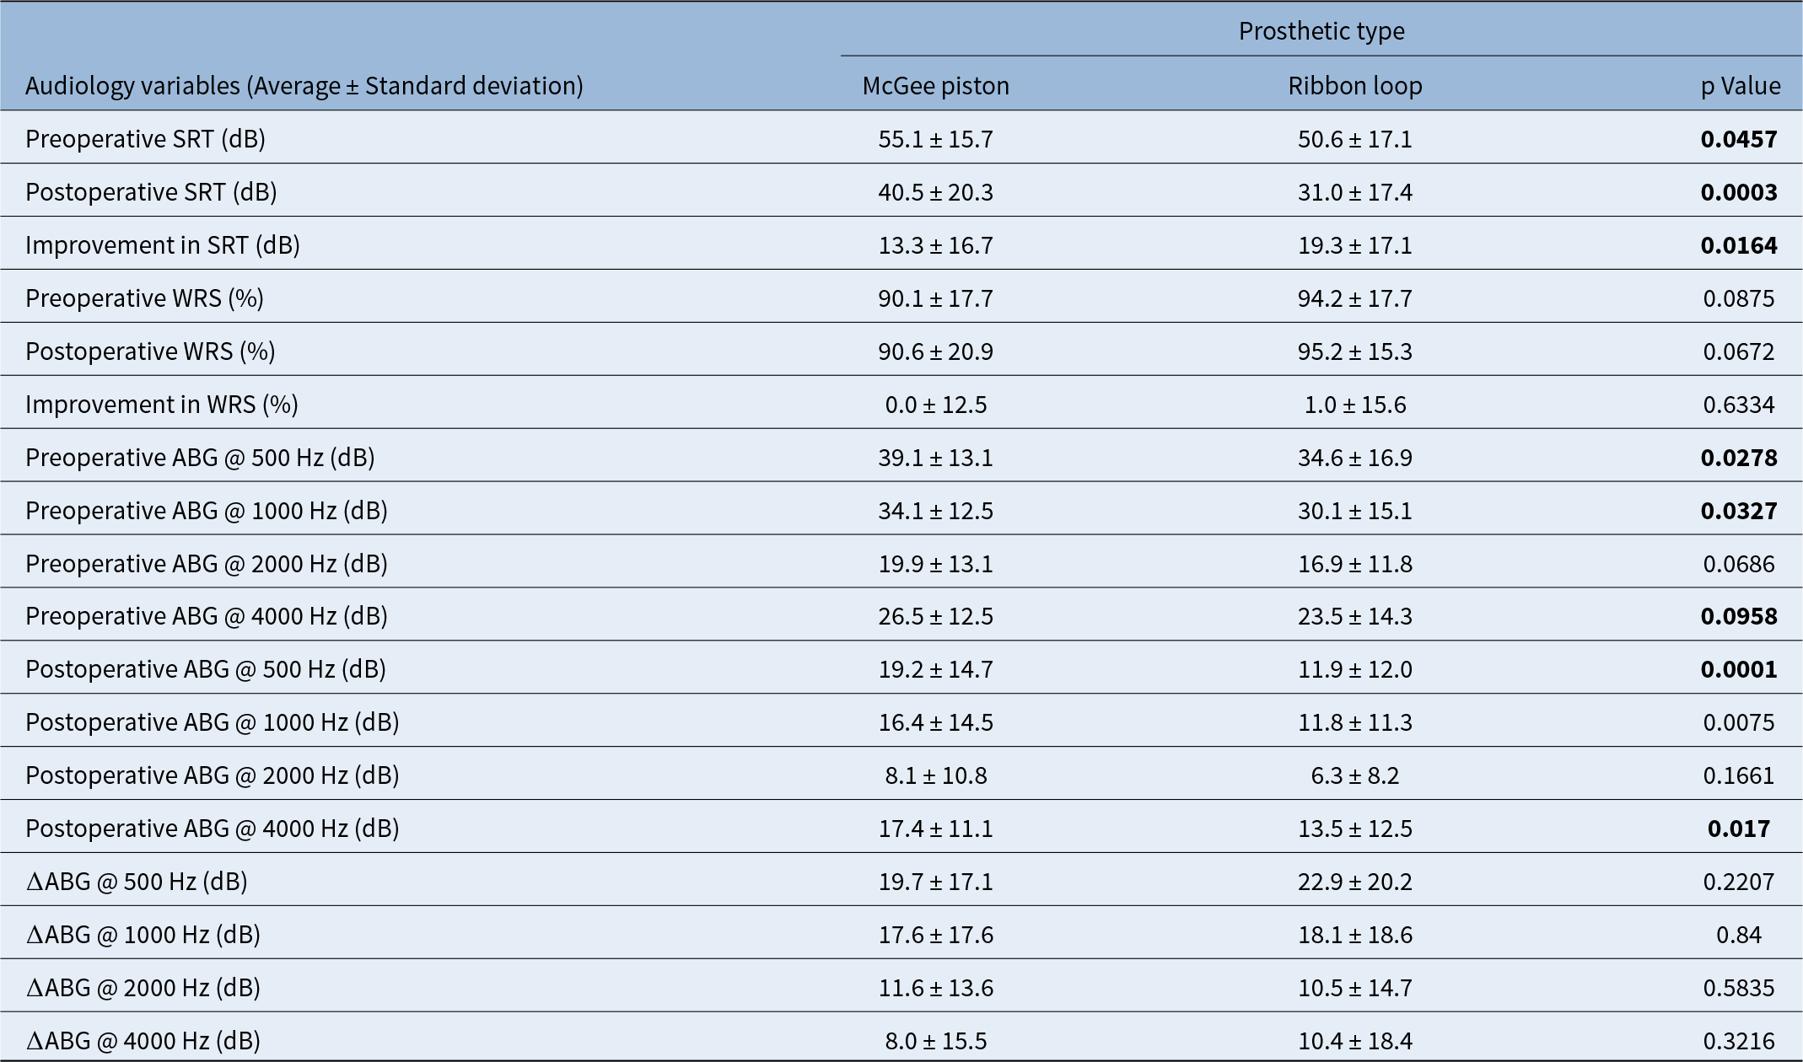Click the Improvement in SRT (dB) label
This screenshot has width=1803, height=1062.
click(163, 245)
